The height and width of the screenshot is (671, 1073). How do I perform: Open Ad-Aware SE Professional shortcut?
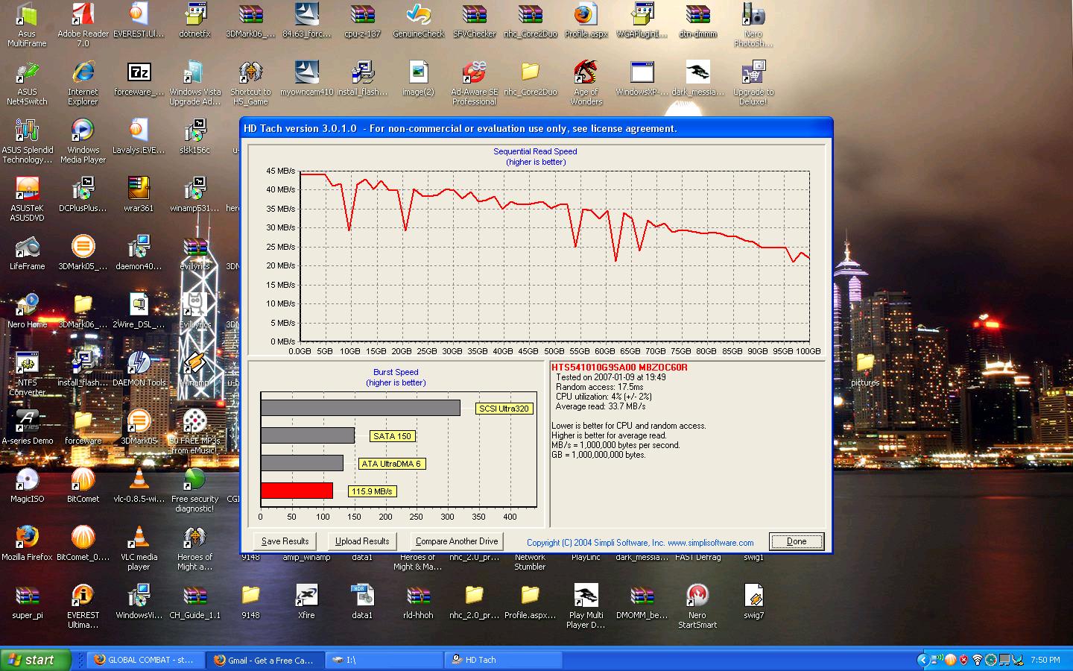474,83
